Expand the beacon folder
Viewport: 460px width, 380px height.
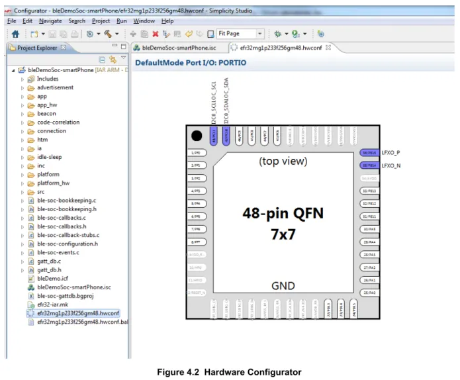[x=23, y=114]
